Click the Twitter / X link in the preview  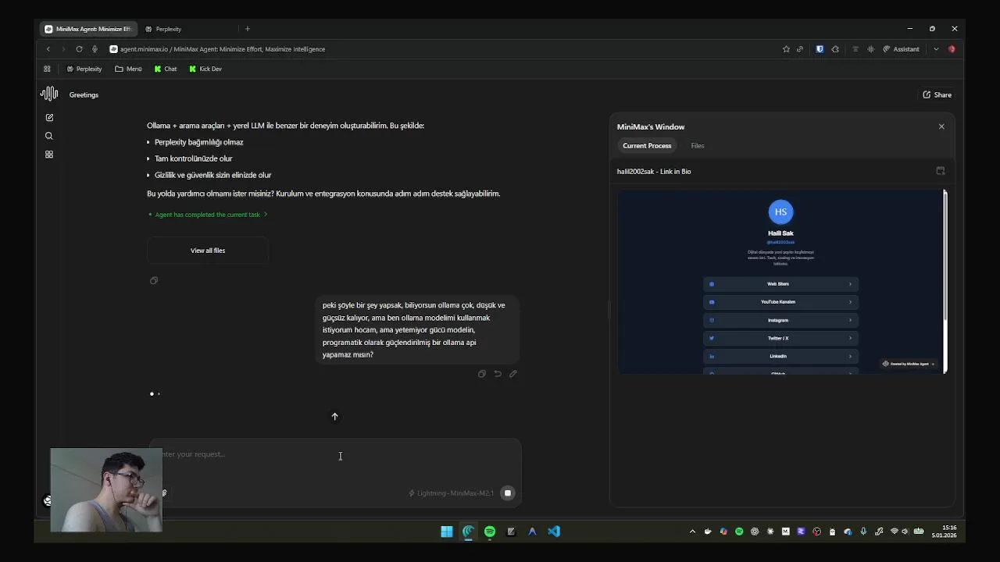coord(780,338)
